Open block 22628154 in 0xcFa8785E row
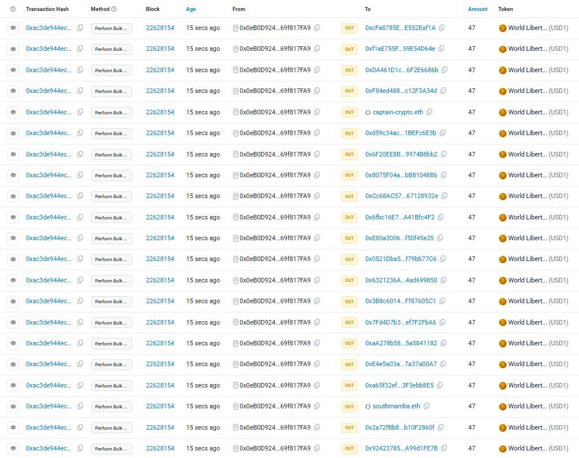 [x=160, y=28]
